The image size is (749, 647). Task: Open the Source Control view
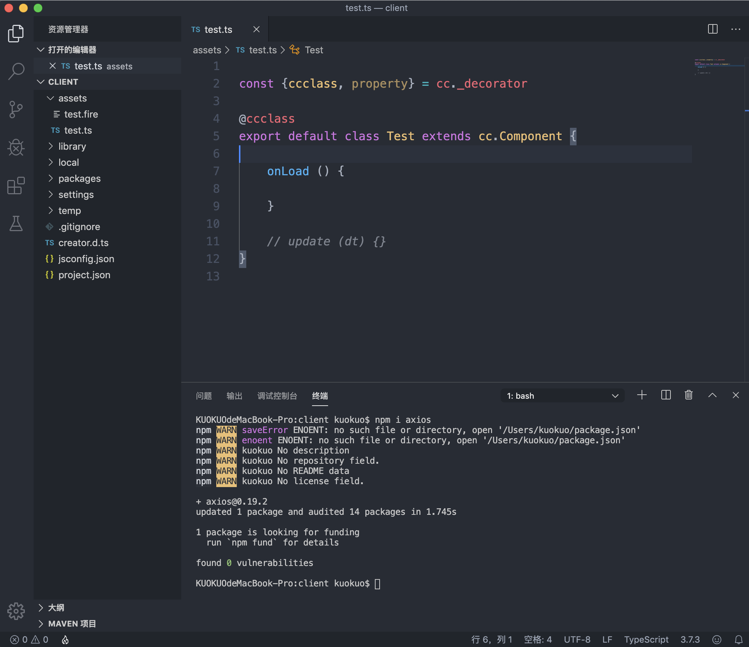coord(16,110)
